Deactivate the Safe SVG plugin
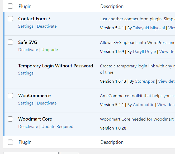This screenshot has width=175, height=154. tap(28, 50)
